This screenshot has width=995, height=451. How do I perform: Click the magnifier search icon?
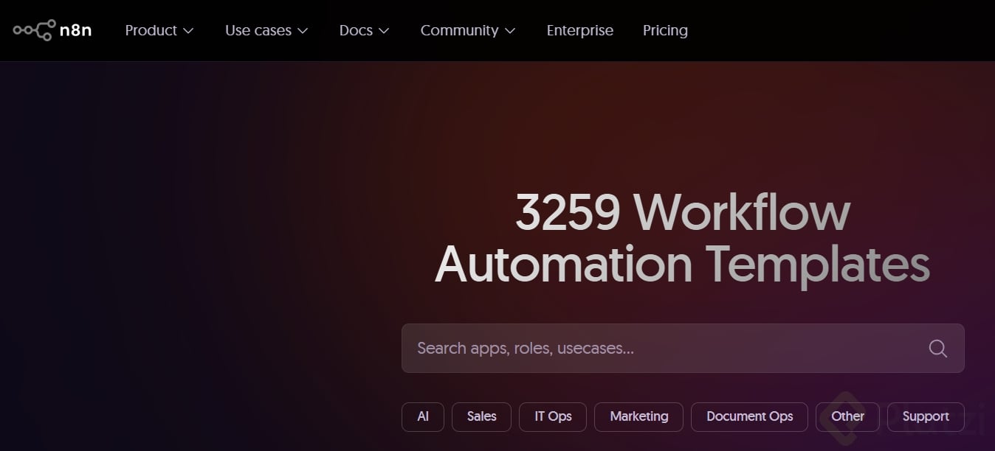tap(937, 349)
